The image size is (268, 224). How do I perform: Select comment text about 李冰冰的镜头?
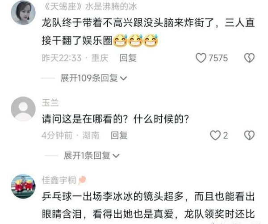pyautogui.click(x=148, y=206)
